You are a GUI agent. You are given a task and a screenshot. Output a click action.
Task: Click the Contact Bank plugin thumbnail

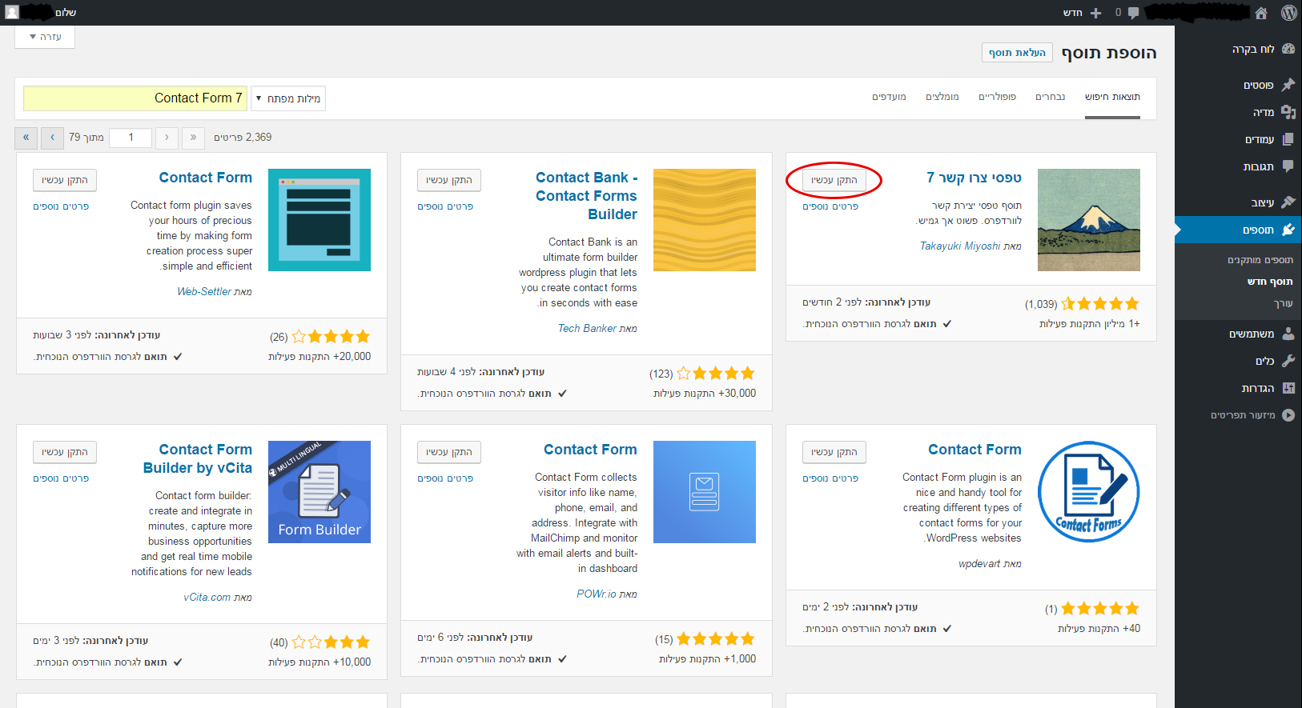704,220
